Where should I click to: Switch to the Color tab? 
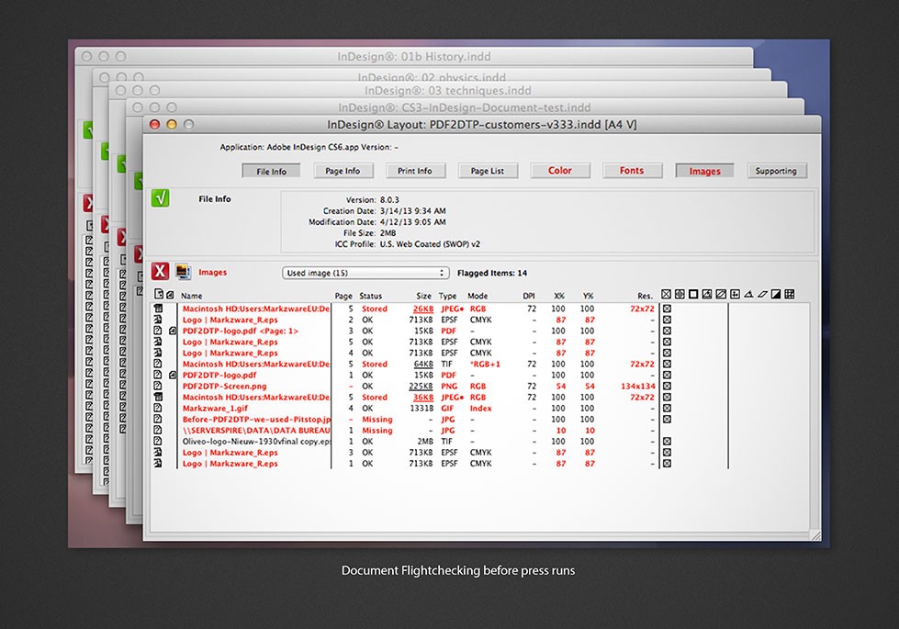(560, 171)
